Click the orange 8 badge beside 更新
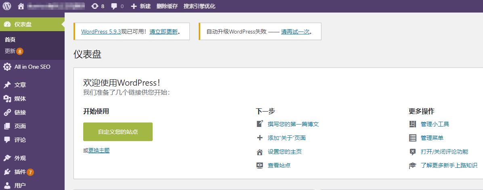This screenshot has width=483, height=190. pyautogui.click(x=20, y=51)
